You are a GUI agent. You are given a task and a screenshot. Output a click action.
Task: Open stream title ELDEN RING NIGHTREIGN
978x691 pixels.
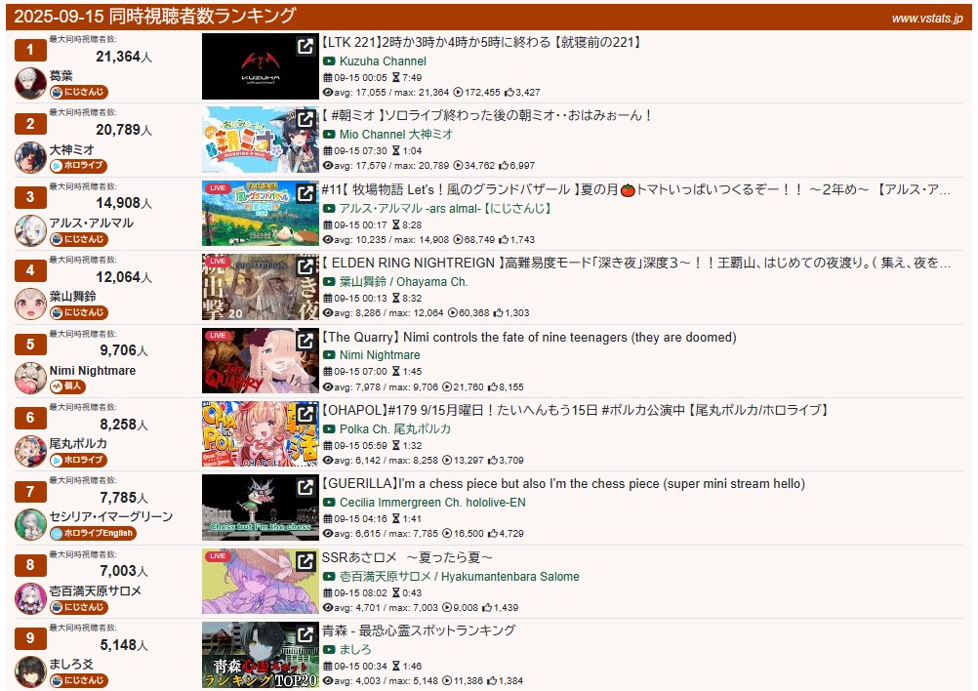tap(636, 263)
